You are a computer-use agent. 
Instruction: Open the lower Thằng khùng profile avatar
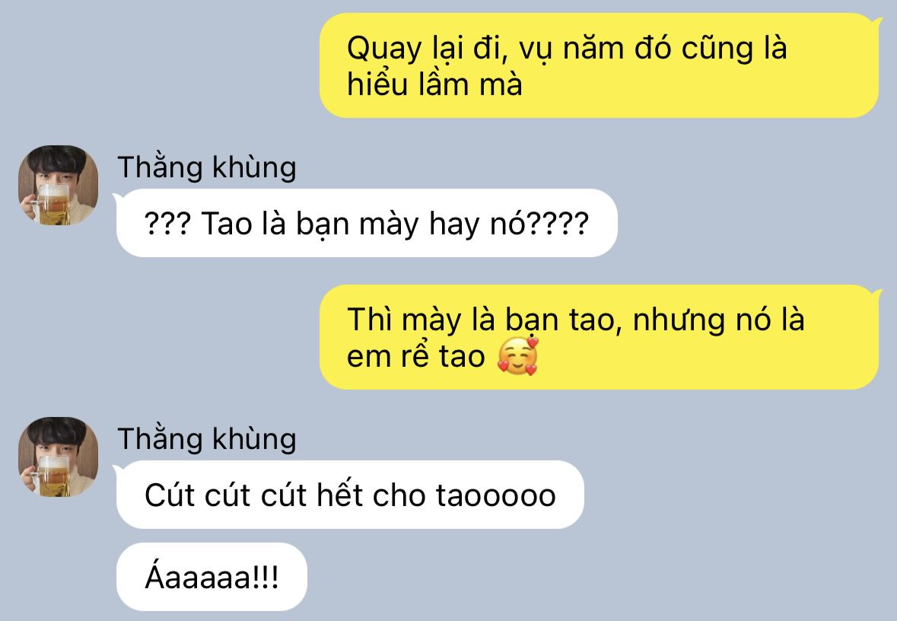coord(59,457)
